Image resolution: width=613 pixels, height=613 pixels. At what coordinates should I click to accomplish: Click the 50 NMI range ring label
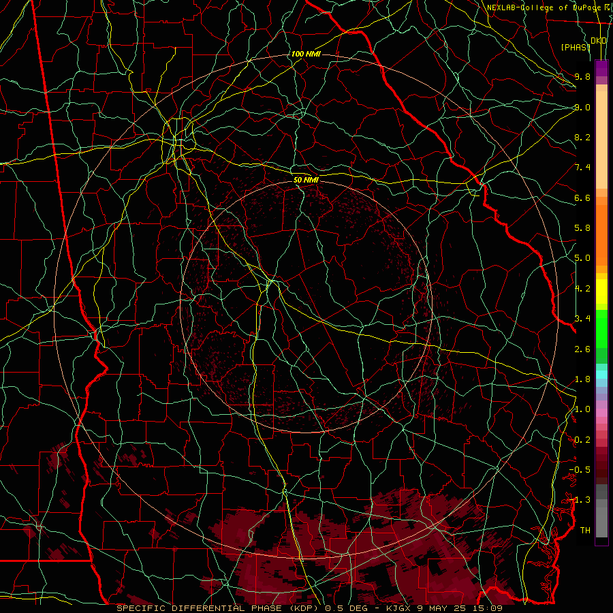306,180
